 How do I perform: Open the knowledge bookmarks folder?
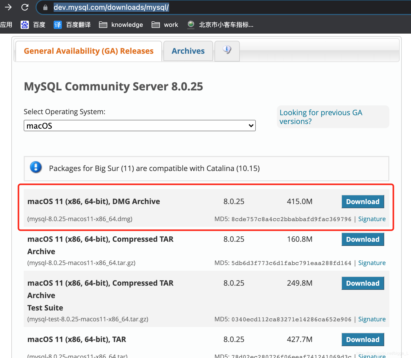click(121, 25)
